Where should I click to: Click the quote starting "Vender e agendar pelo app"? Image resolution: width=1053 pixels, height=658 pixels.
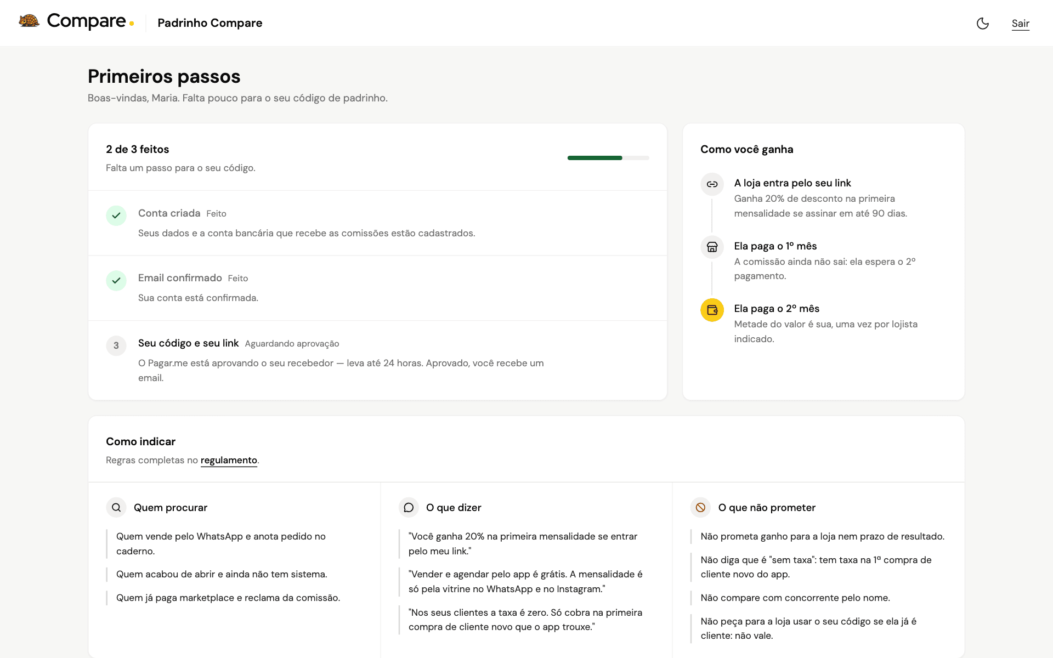pos(525,581)
